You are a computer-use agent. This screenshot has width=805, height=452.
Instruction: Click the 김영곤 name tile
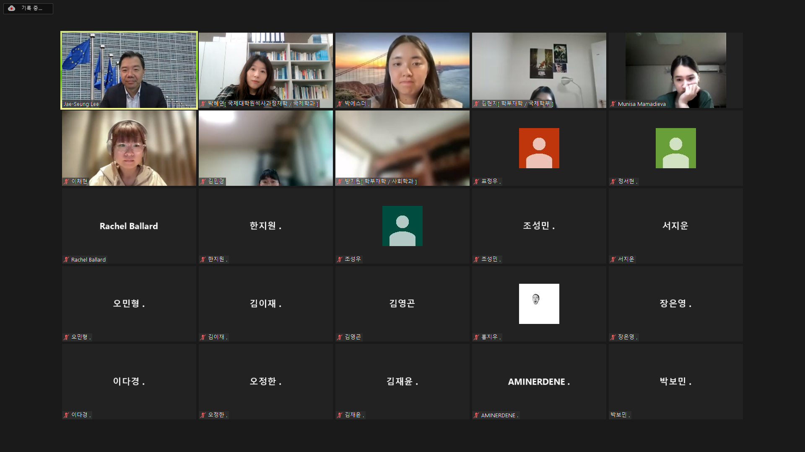click(x=402, y=304)
